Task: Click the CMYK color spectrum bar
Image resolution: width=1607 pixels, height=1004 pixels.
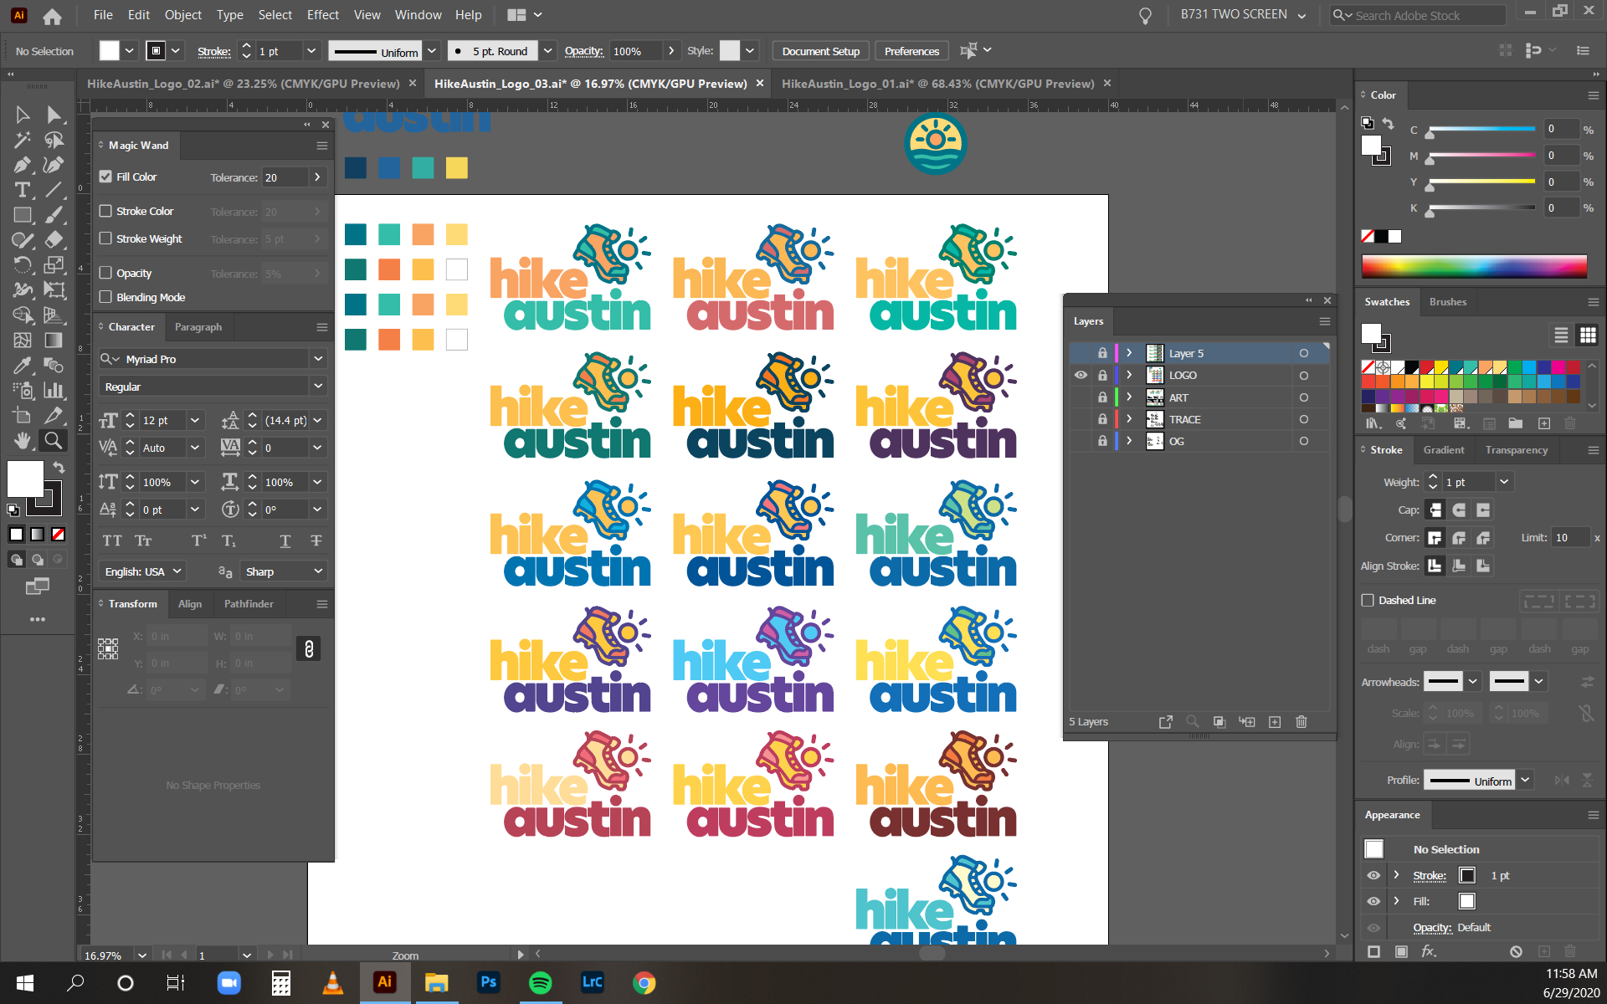Action: point(1473,266)
